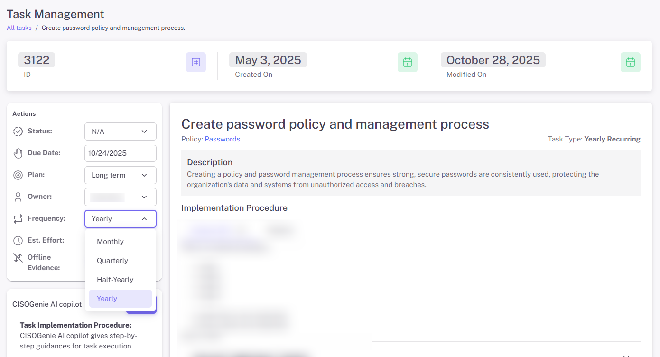Expand the Owner dropdown
This screenshot has width=660, height=357.
[120, 197]
